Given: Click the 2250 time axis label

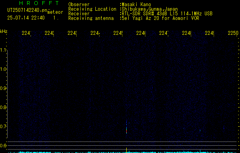Looking at the screenshot, I should coord(233,33).
